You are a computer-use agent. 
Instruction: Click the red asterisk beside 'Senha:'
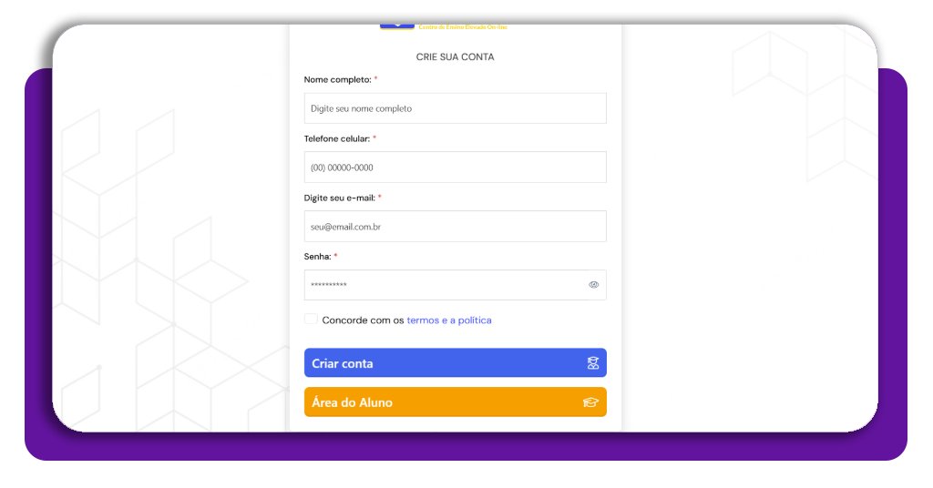tap(335, 256)
